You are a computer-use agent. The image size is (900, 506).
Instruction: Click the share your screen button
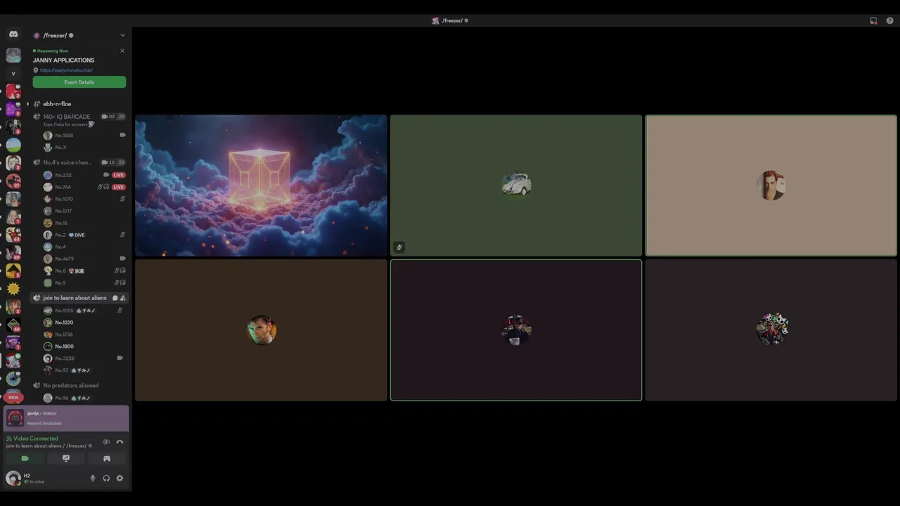(x=66, y=458)
